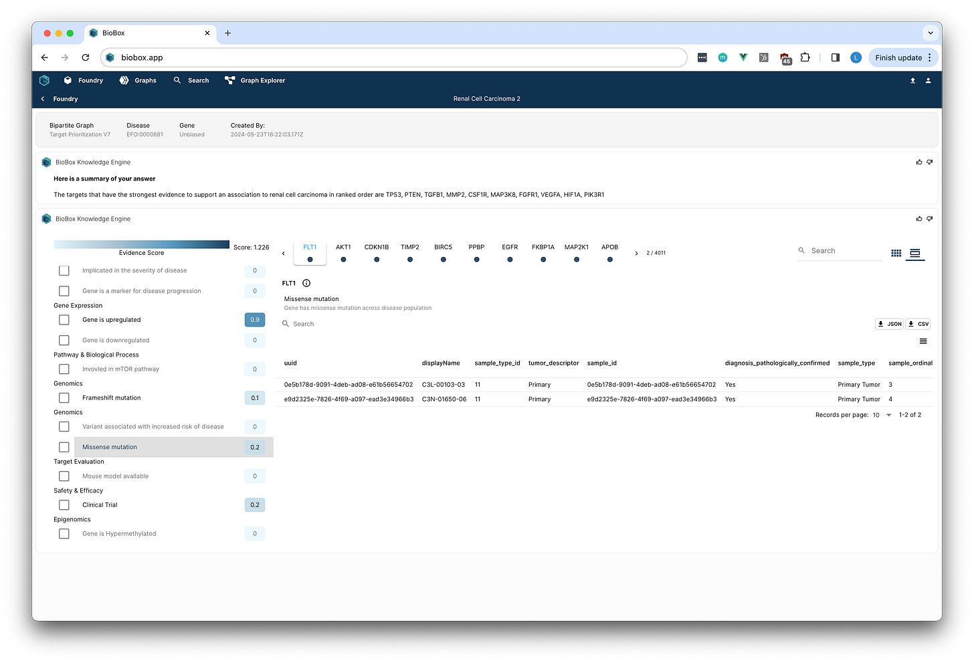The height and width of the screenshot is (663, 974).
Task: Select the FLT1 gene tab
Action: (x=310, y=252)
